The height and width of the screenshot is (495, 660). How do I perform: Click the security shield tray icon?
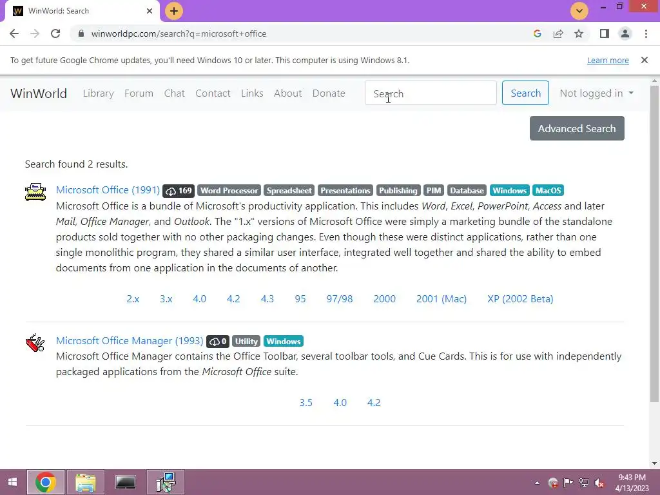click(x=553, y=483)
